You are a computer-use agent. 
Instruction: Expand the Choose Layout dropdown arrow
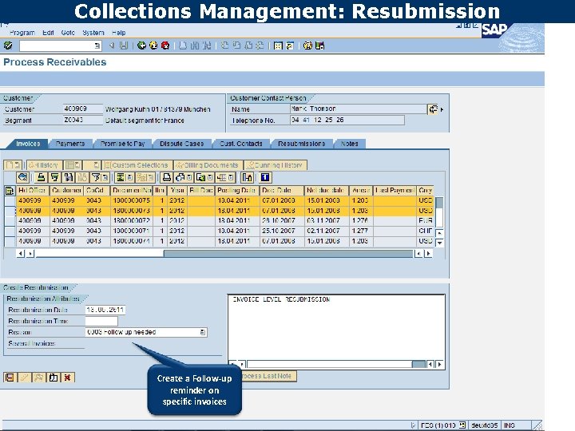coord(231,178)
